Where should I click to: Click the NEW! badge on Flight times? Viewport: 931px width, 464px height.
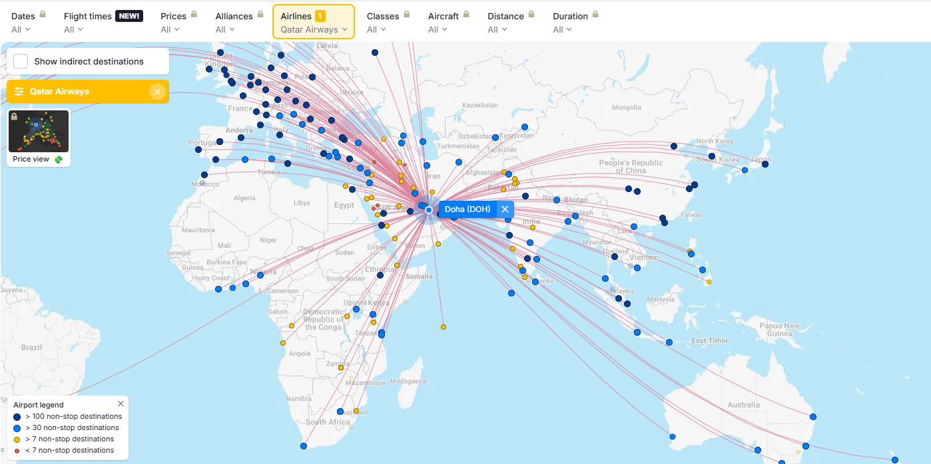(x=129, y=16)
